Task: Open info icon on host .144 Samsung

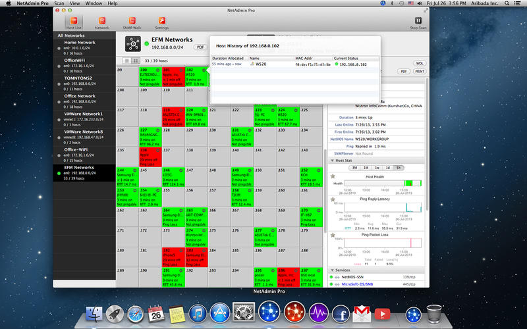Action: click(x=135, y=170)
